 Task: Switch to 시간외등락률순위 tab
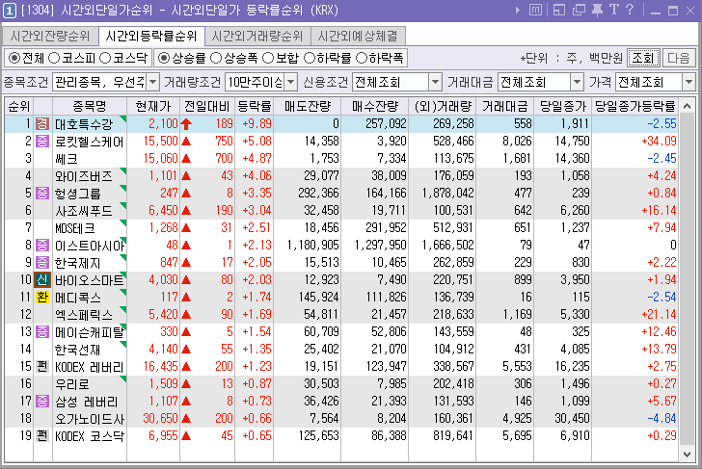click(151, 36)
